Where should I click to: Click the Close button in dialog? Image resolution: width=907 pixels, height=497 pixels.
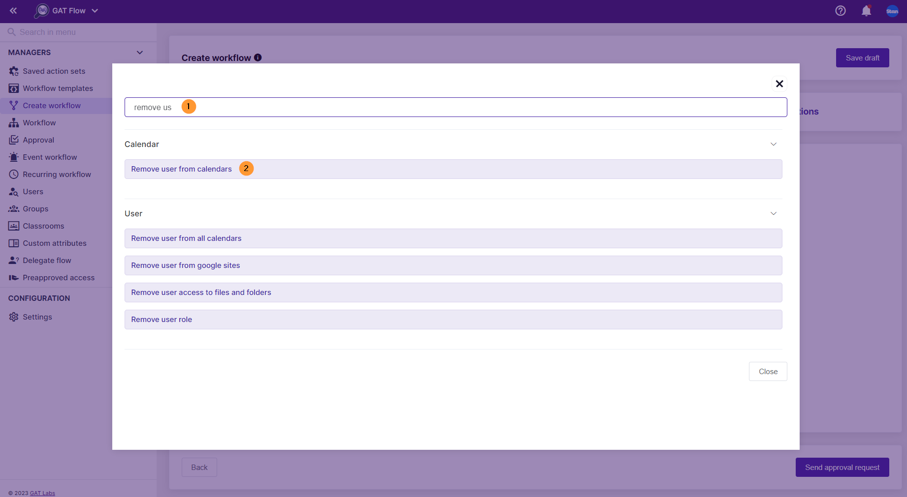(768, 372)
